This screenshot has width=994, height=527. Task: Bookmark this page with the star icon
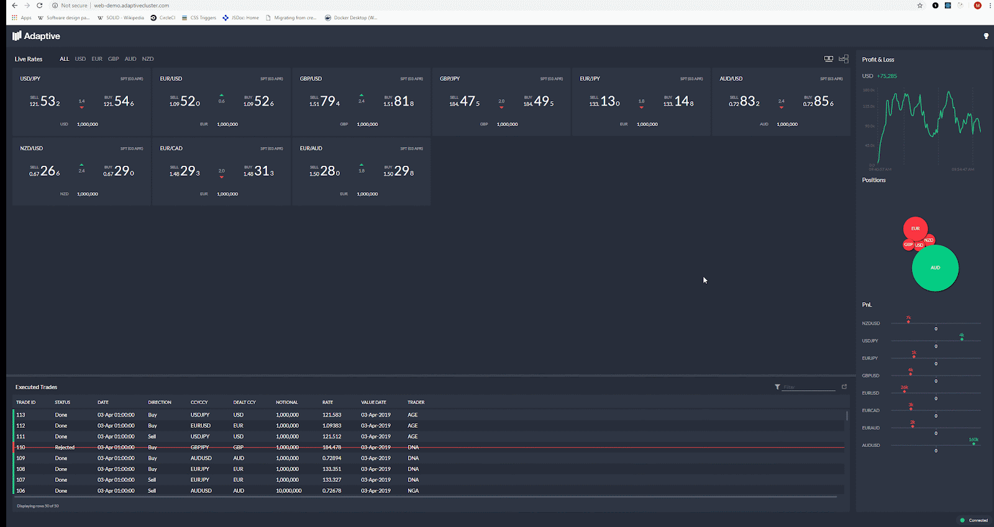(920, 6)
